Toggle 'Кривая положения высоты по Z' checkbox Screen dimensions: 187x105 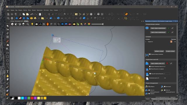tap(150, 66)
